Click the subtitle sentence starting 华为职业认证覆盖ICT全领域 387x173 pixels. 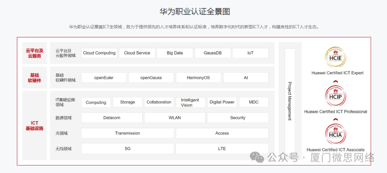pyautogui.click(x=194, y=27)
